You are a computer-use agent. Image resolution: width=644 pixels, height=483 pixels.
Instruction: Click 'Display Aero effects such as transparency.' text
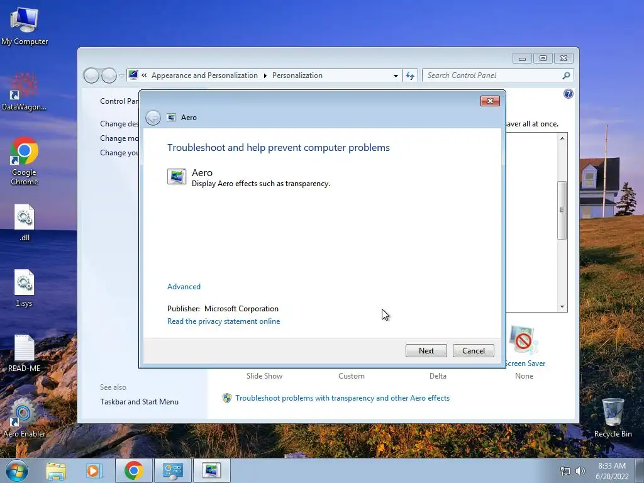261,184
